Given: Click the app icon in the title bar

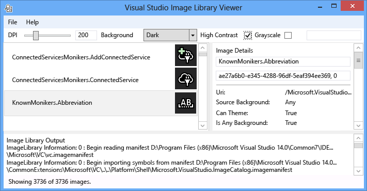Looking at the screenshot, I should click(x=8, y=8).
